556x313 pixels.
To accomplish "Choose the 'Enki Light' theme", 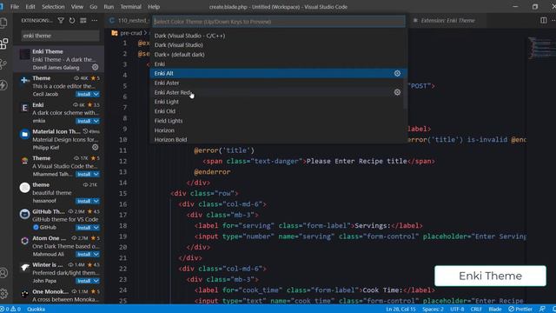I will (x=279, y=102).
